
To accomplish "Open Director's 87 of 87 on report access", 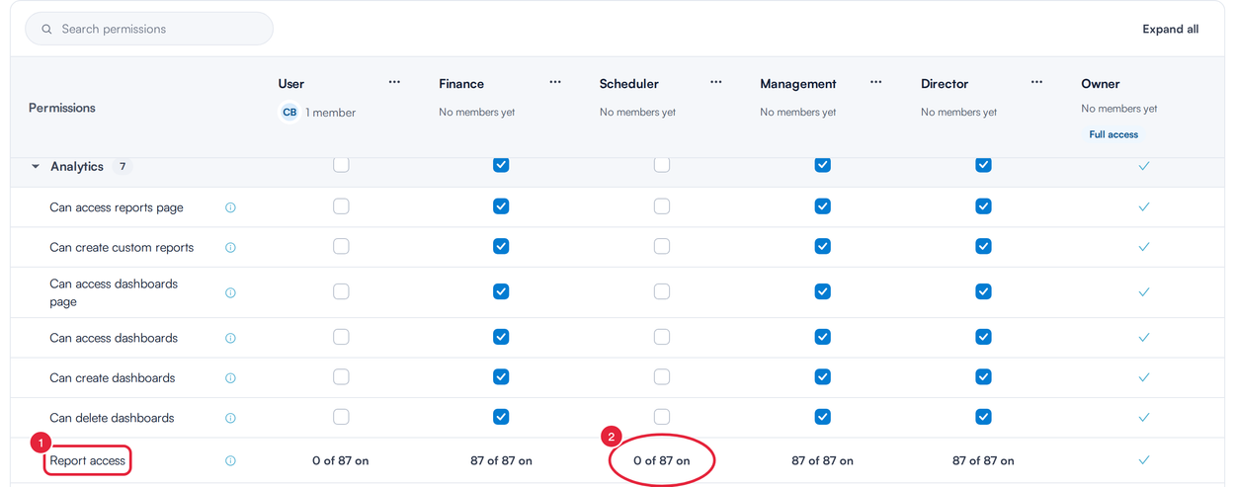I will click(983, 460).
